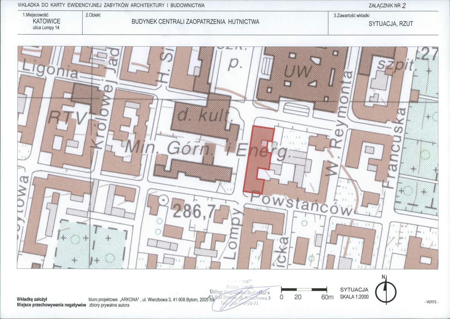Viewport: 450px width, 319px height.
Task: Click the 'BUDYNEK CENTRALI ZAOPATRZENIA HUTNICTWA' title
Action: click(x=195, y=22)
